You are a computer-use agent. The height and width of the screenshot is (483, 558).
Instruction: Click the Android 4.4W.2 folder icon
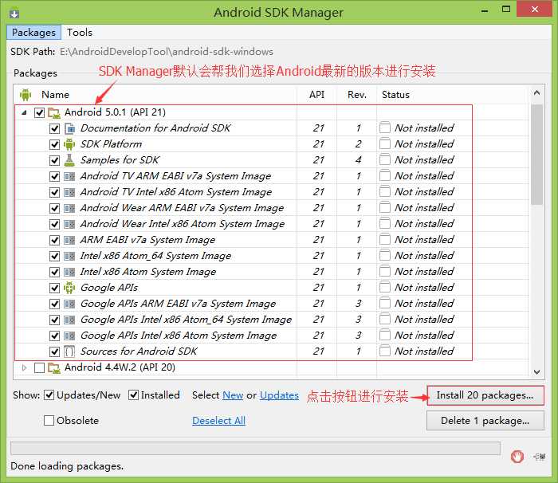(x=54, y=367)
